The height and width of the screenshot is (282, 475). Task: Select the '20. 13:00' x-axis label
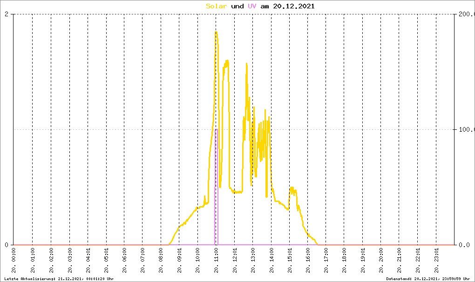(x=253, y=261)
